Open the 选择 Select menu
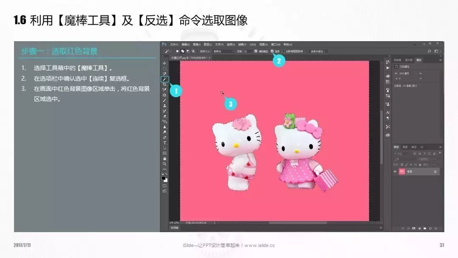458x258 pixels. [x=230, y=45]
